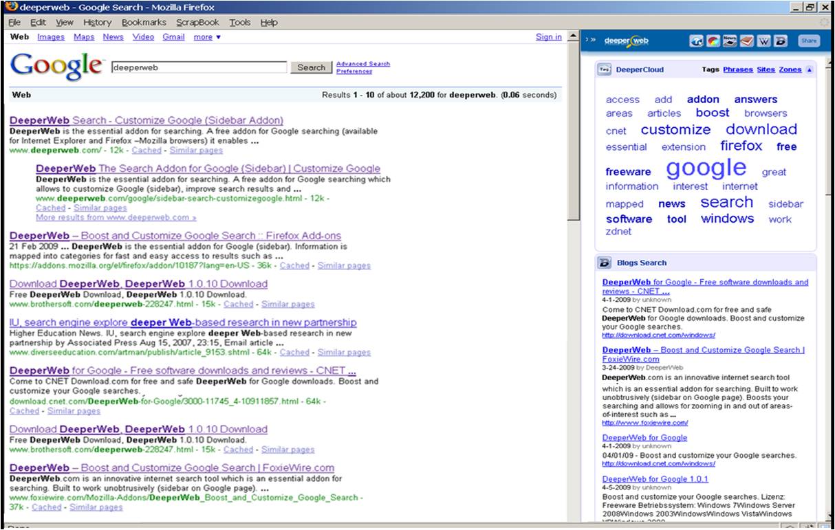Click the Blogs B icon in DeeperWeb toolbar

coord(780,41)
